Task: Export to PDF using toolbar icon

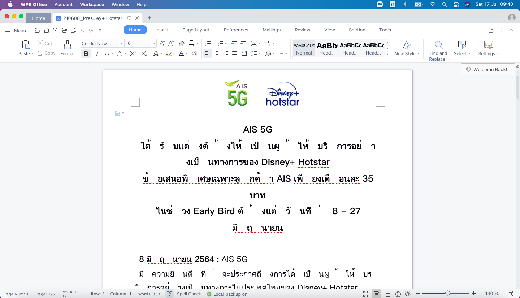Action: click(55, 30)
